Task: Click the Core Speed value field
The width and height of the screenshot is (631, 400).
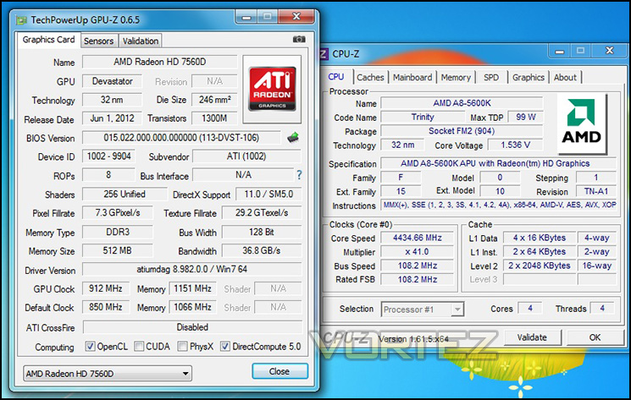Action: (417, 238)
